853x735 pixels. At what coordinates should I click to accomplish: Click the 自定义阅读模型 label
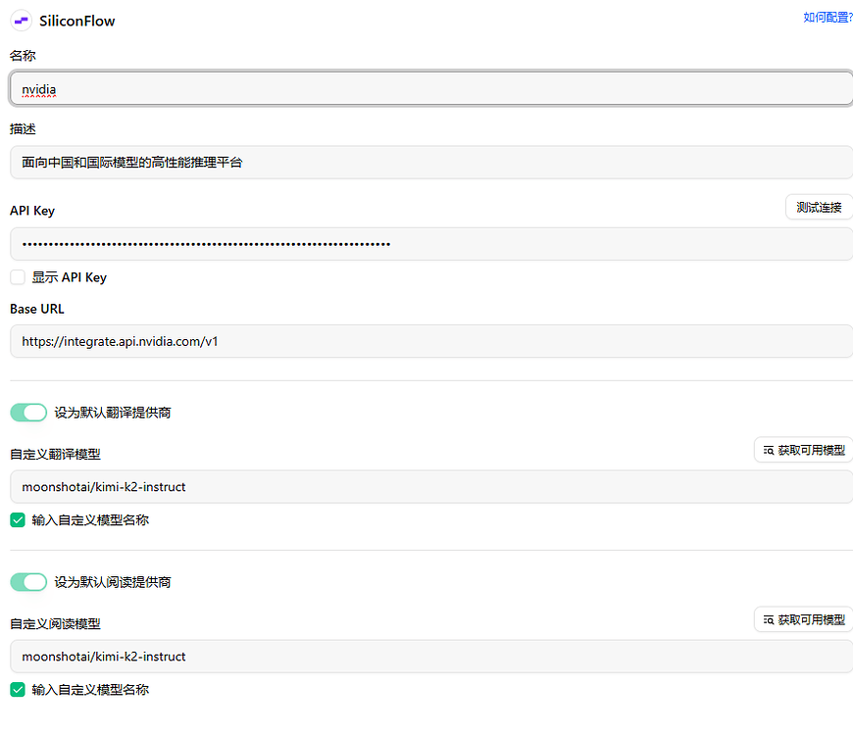[55, 623]
